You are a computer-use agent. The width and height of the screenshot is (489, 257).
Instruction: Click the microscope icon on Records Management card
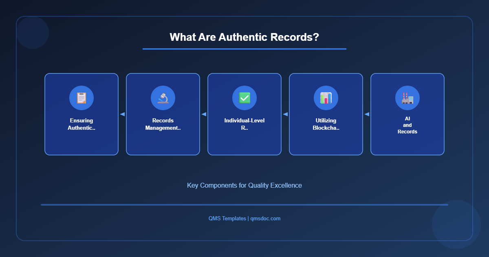pos(163,98)
